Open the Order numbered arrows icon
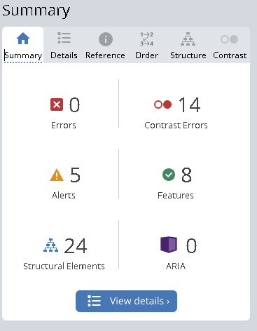 click(146, 39)
